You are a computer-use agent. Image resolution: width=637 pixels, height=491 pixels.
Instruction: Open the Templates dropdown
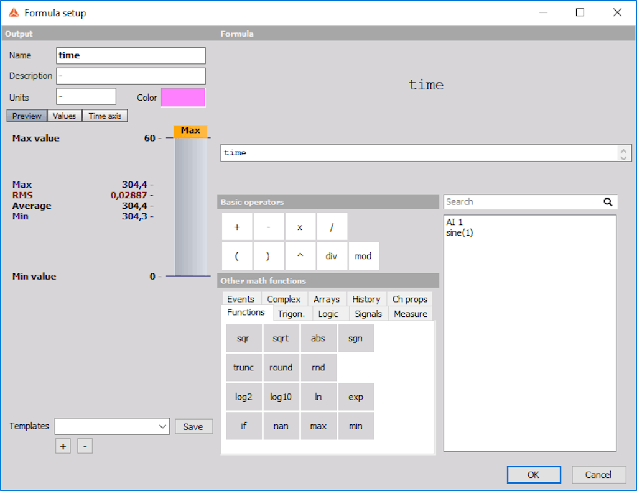[112, 426]
